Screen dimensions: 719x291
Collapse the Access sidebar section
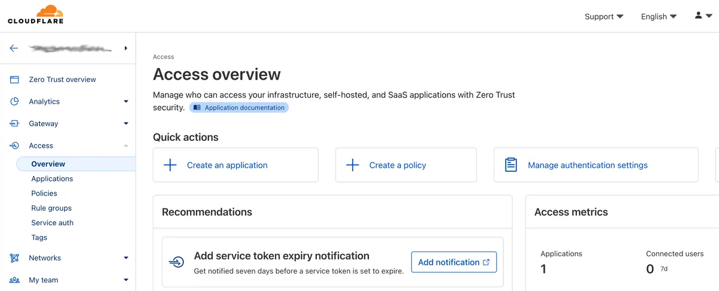126,146
